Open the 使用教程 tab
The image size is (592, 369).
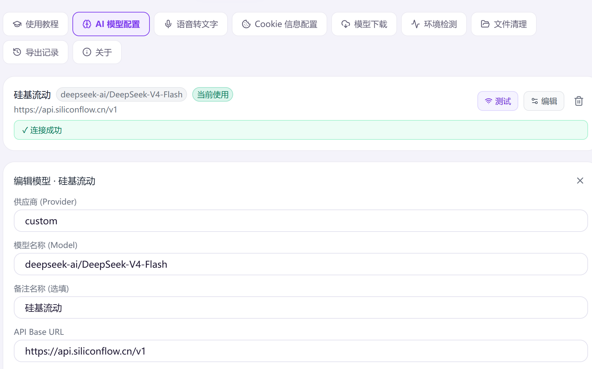click(x=36, y=24)
